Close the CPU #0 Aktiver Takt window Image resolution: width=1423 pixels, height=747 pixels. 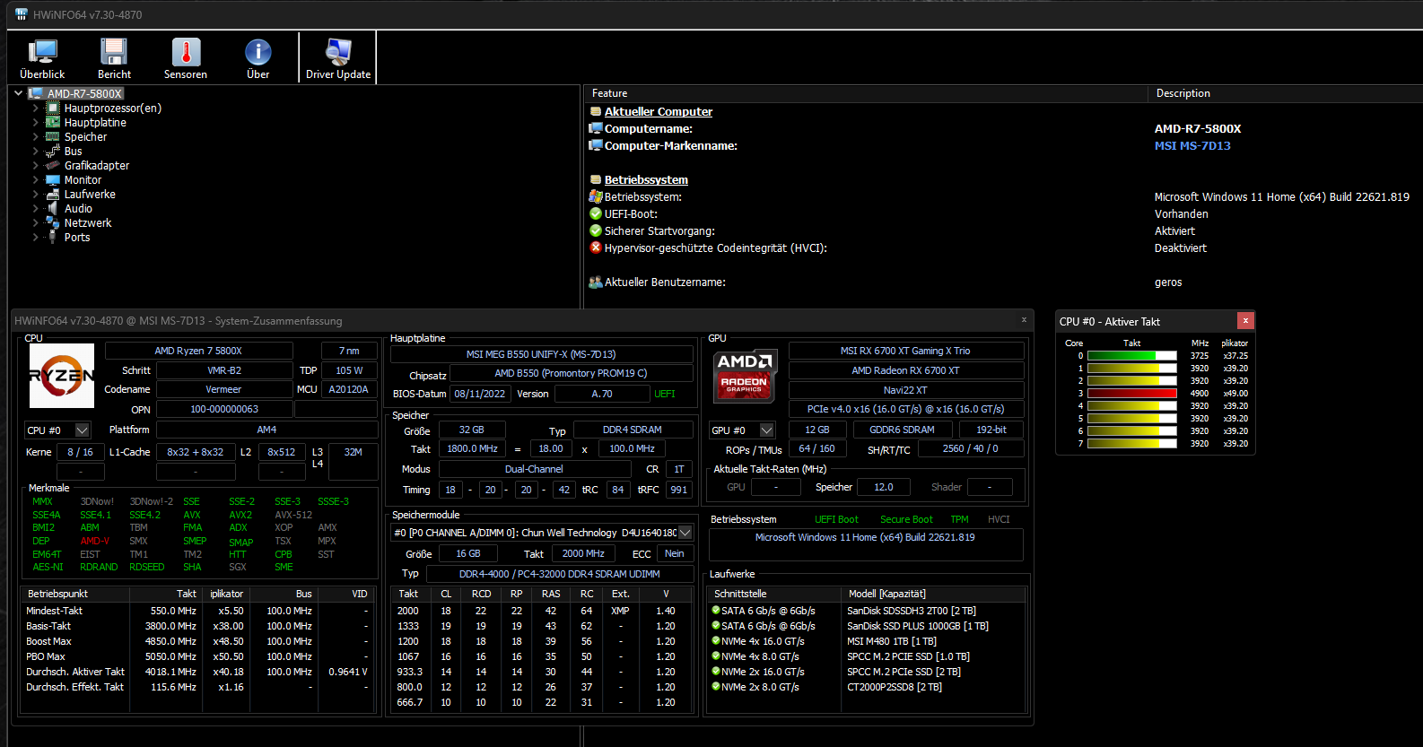point(1245,320)
